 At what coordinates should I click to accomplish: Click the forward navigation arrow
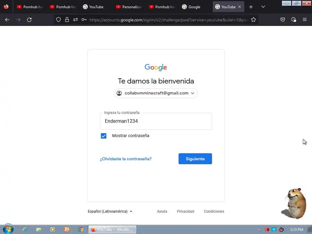tap(18, 20)
